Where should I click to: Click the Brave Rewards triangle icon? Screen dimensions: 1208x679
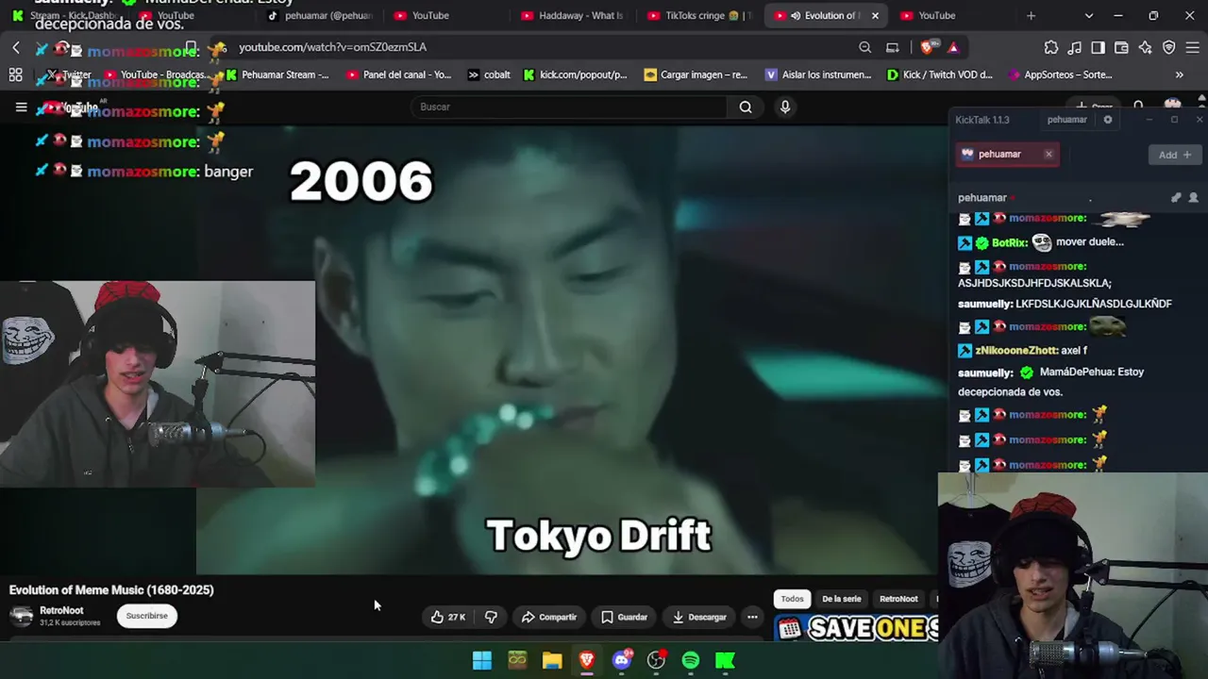[x=953, y=47]
